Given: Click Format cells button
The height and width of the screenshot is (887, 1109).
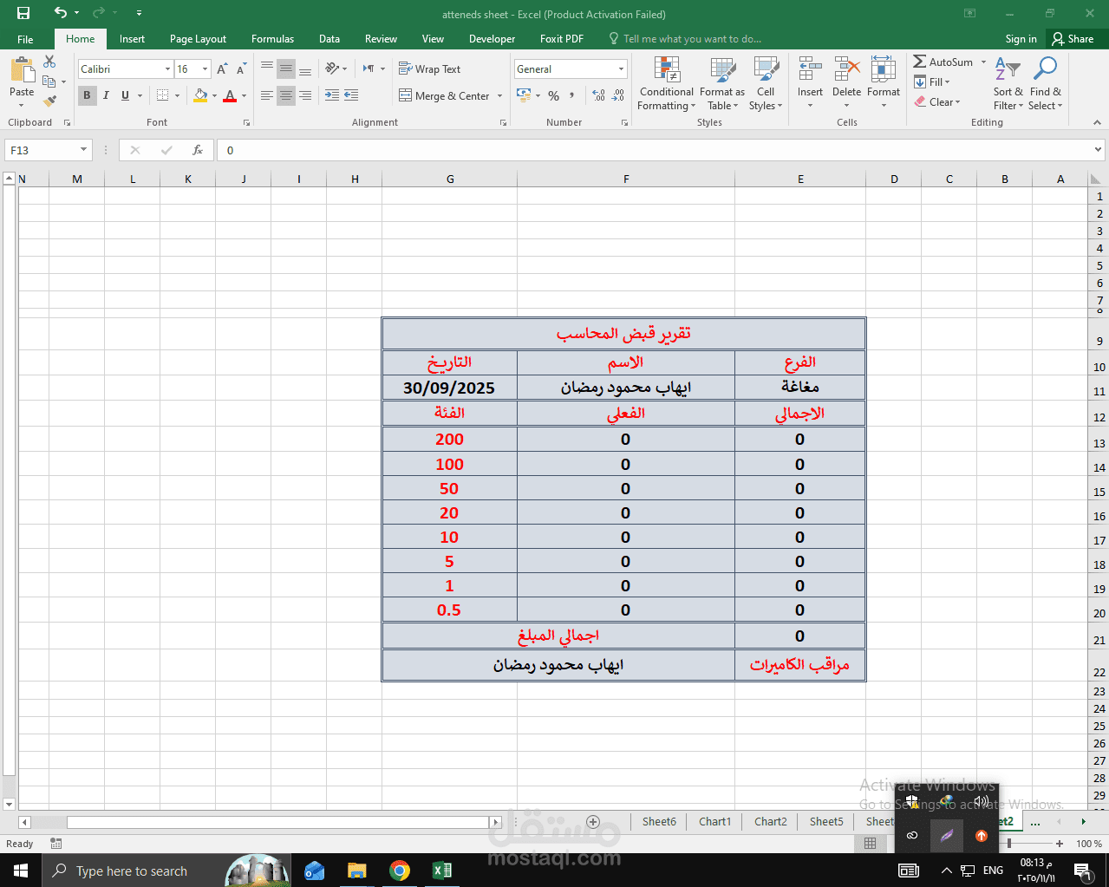Looking at the screenshot, I should click(884, 83).
